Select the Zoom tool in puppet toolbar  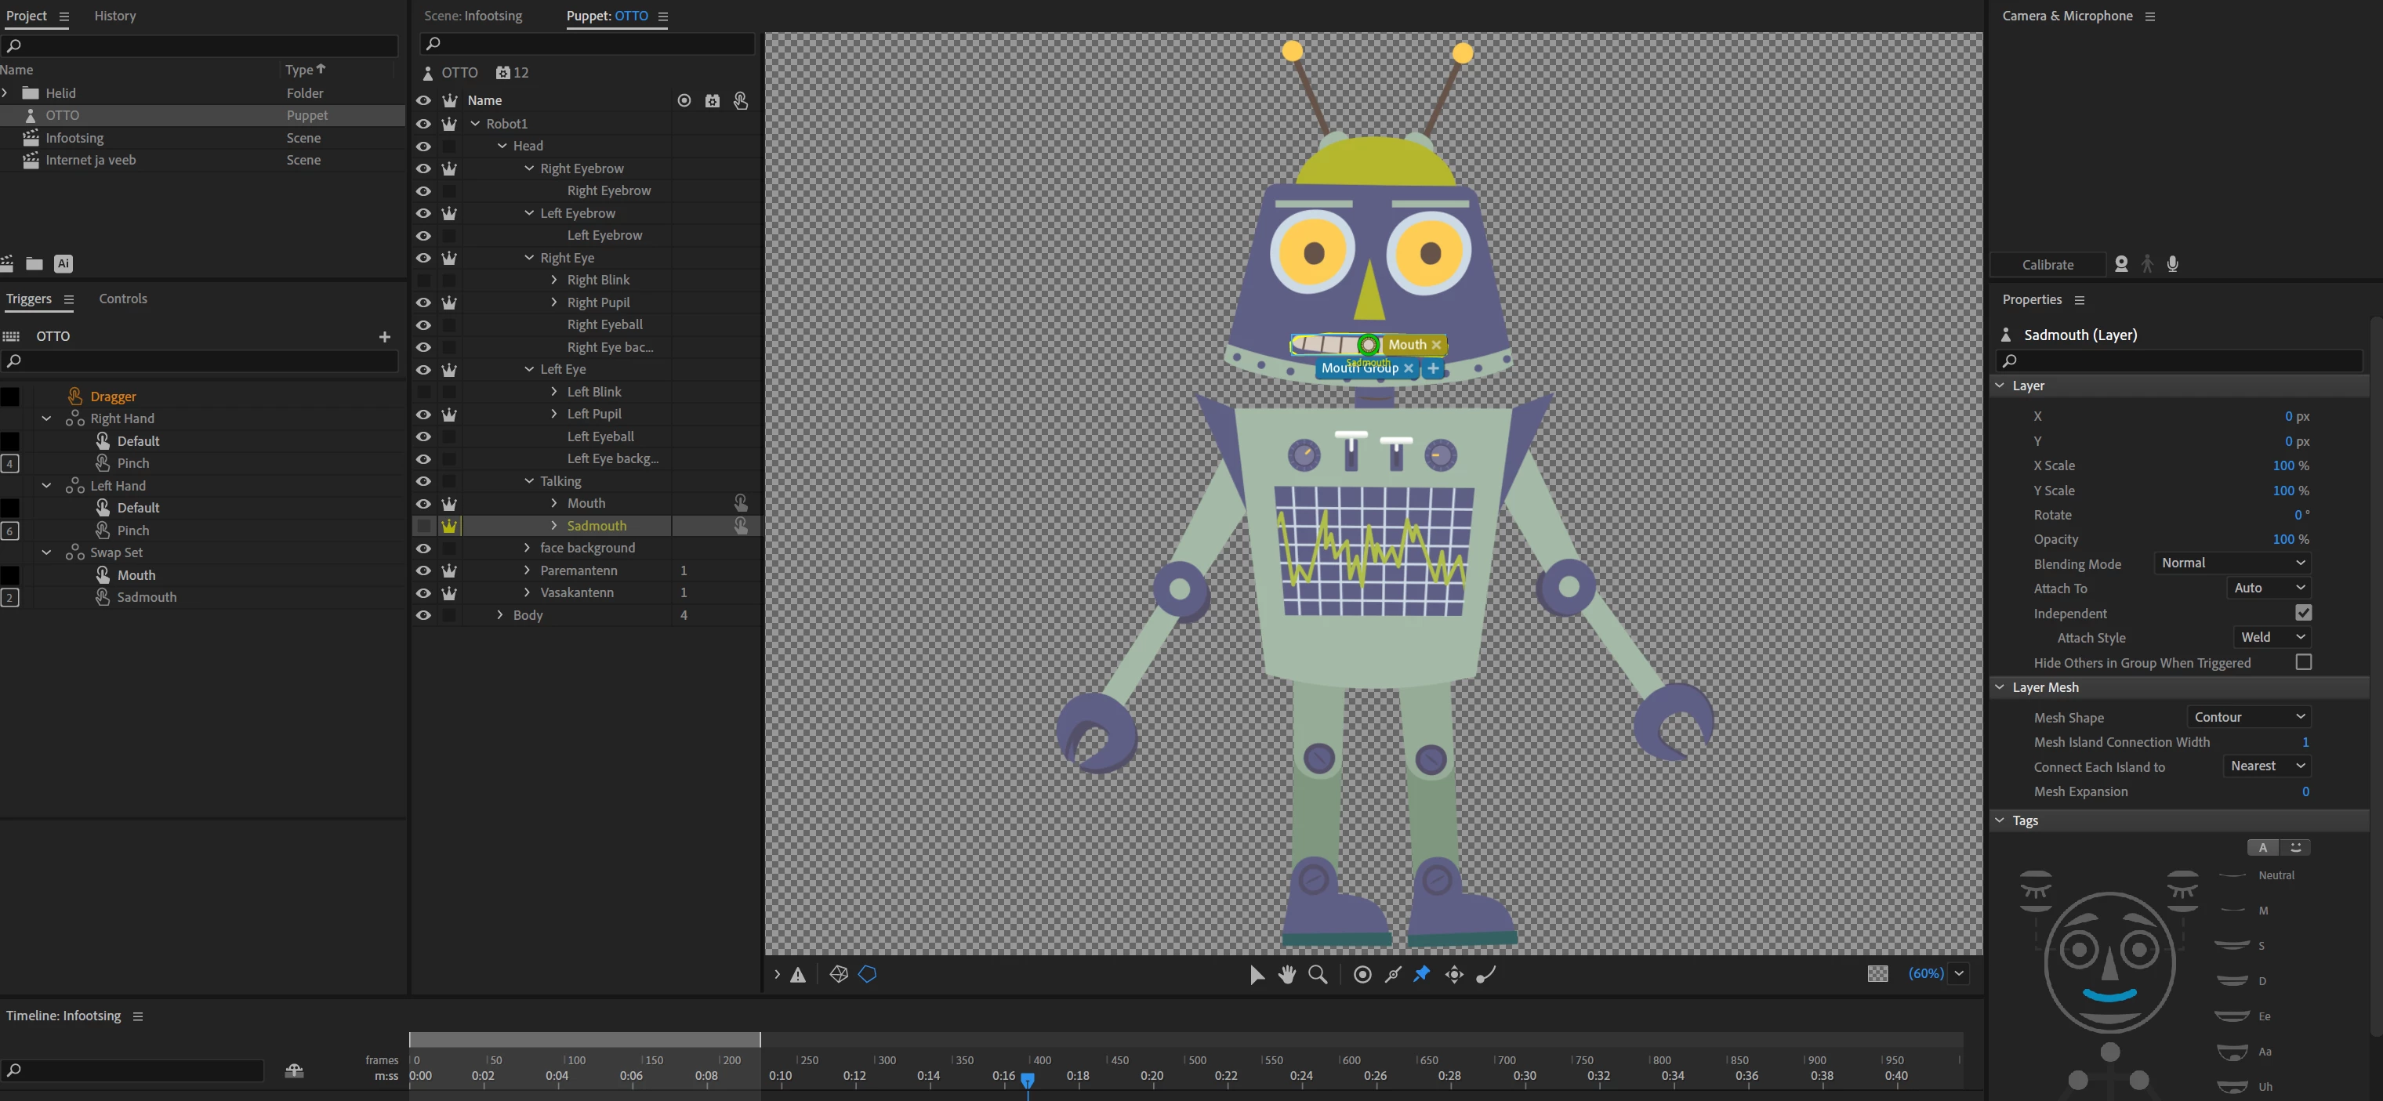pyautogui.click(x=1318, y=974)
